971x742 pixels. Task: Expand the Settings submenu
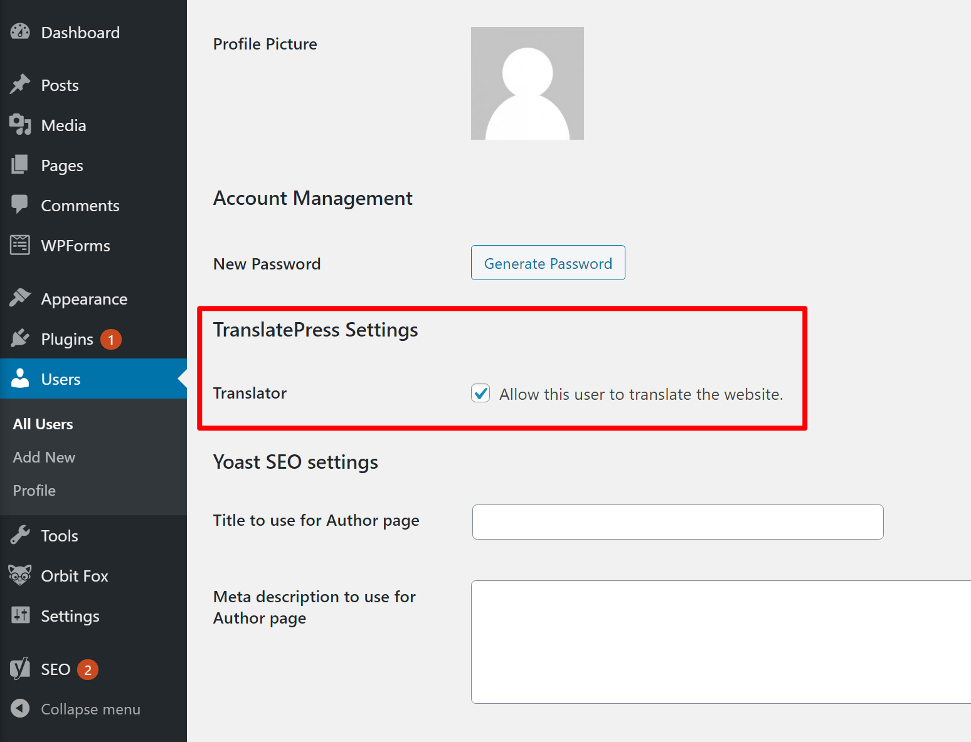pos(70,615)
